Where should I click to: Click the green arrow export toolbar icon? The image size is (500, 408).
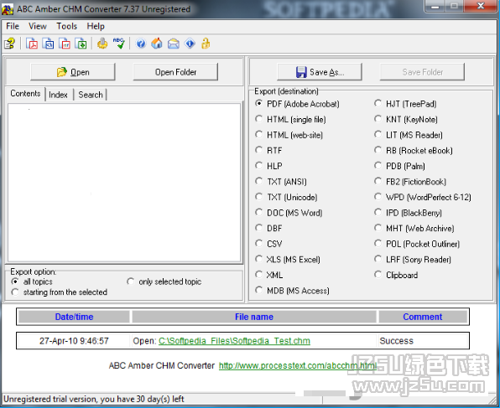81,44
